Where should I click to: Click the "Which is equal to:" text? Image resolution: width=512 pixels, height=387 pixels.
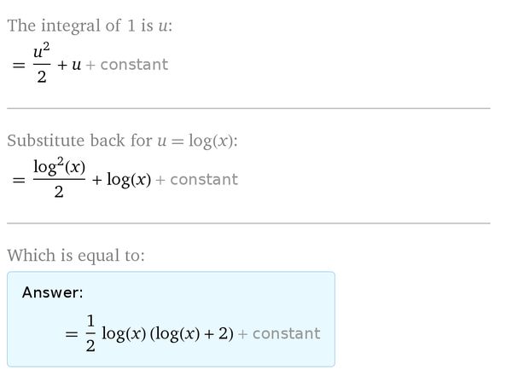[x=76, y=255]
